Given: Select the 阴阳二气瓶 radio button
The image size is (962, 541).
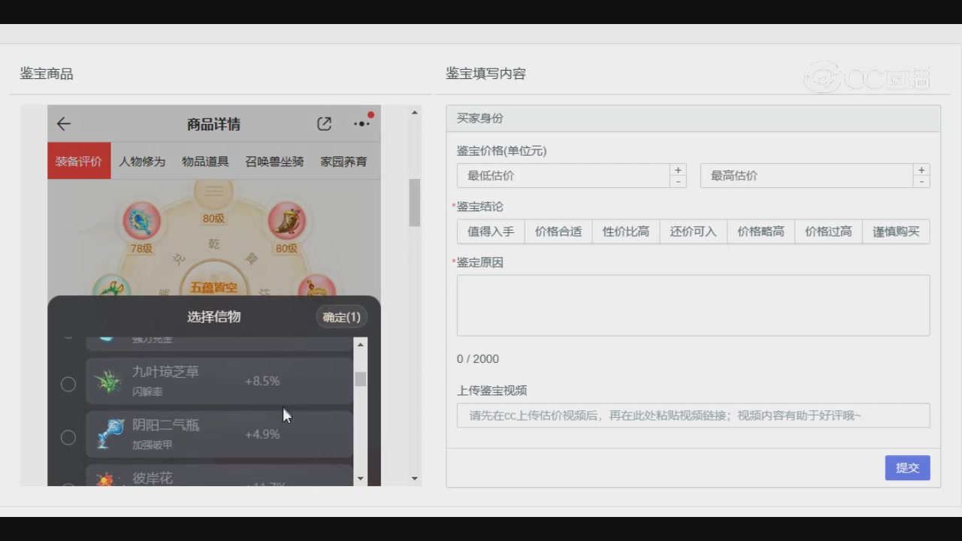Looking at the screenshot, I should (x=68, y=437).
